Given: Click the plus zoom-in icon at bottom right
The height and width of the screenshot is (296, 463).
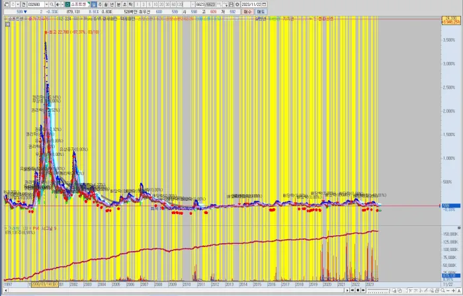Looking at the screenshot, I should pos(453,291).
